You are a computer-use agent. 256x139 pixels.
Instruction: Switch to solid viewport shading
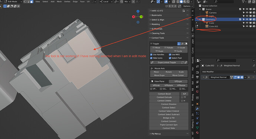(x=181, y=1)
